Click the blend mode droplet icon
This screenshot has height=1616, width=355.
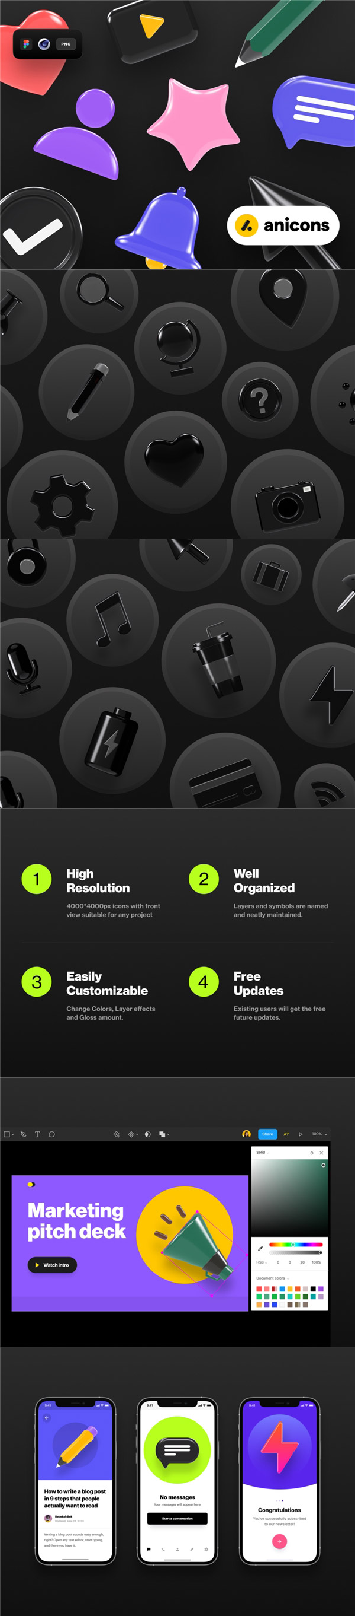[x=312, y=1153]
